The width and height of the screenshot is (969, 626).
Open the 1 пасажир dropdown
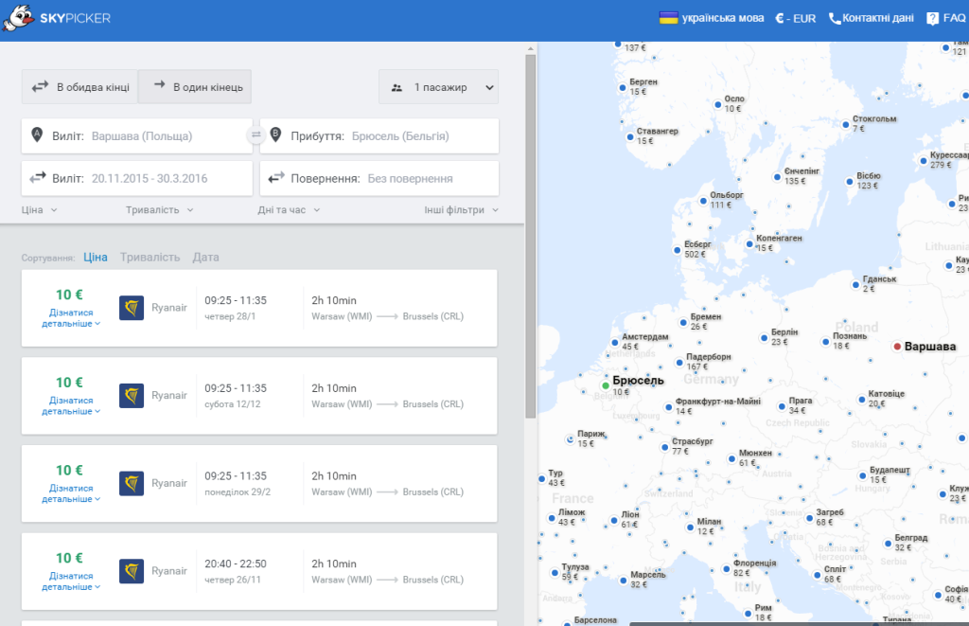(x=439, y=87)
